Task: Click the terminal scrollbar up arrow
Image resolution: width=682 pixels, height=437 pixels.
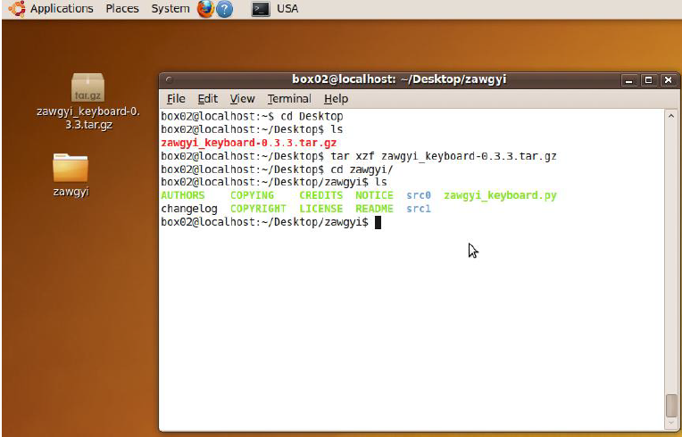Action: [671, 116]
